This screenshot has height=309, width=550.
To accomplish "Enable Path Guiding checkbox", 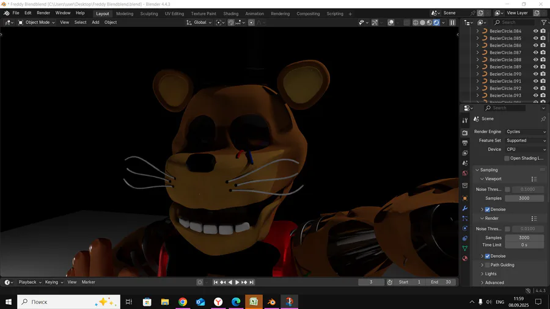I will click(487, 265).
